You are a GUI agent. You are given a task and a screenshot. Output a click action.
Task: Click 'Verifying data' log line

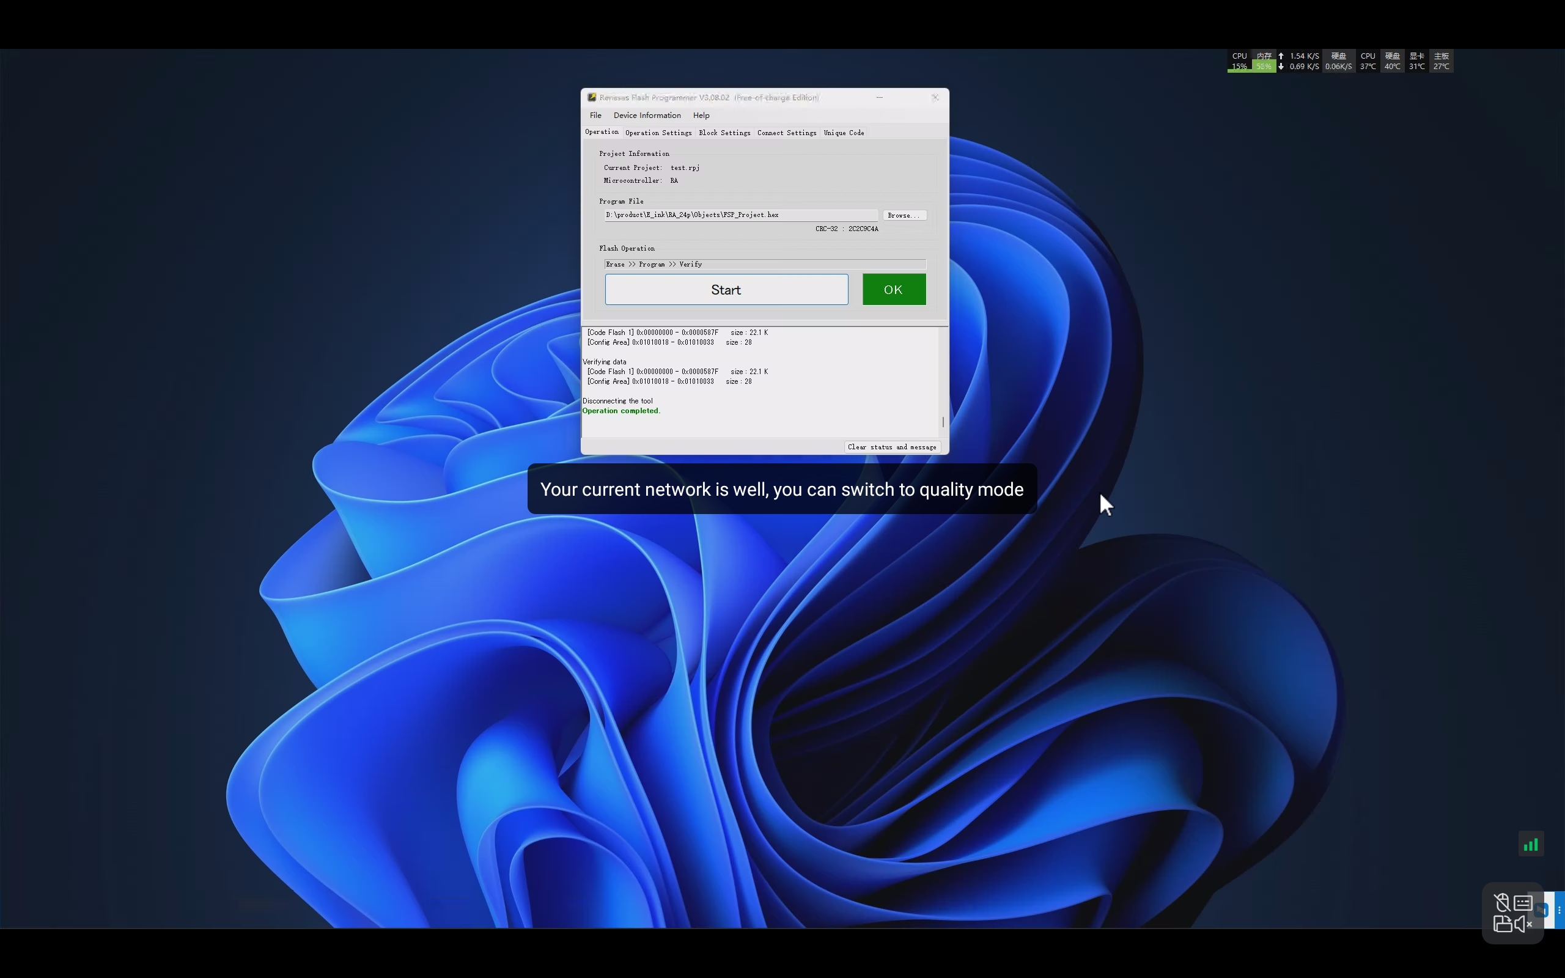604,362
